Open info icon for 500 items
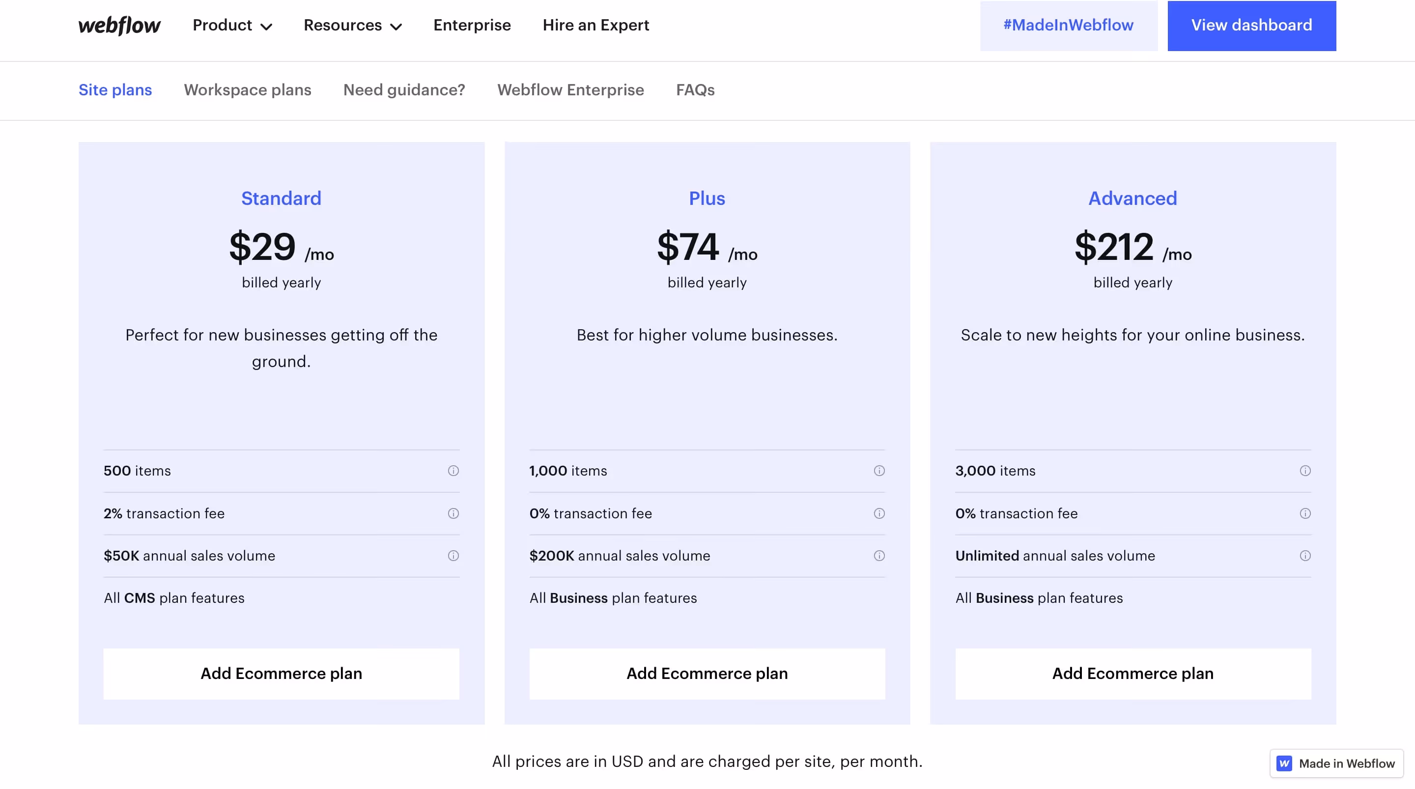1415x789 pixels. 453,471
